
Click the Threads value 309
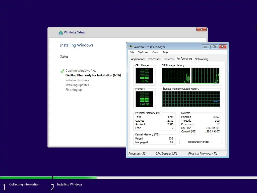pyautogui.click(x=217, y=121)
